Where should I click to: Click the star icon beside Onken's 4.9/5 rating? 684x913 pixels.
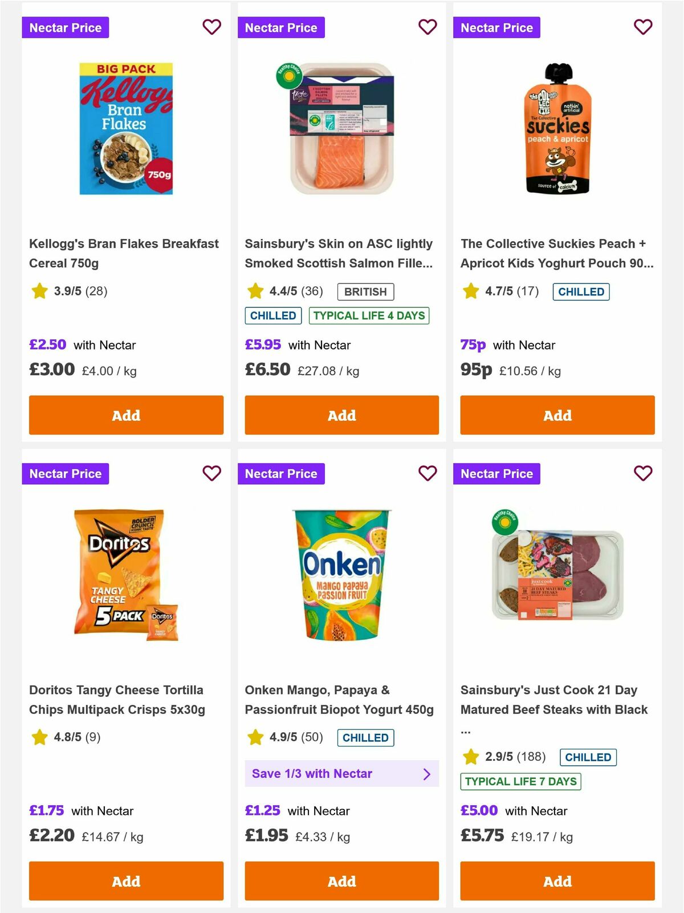[254, 737]
